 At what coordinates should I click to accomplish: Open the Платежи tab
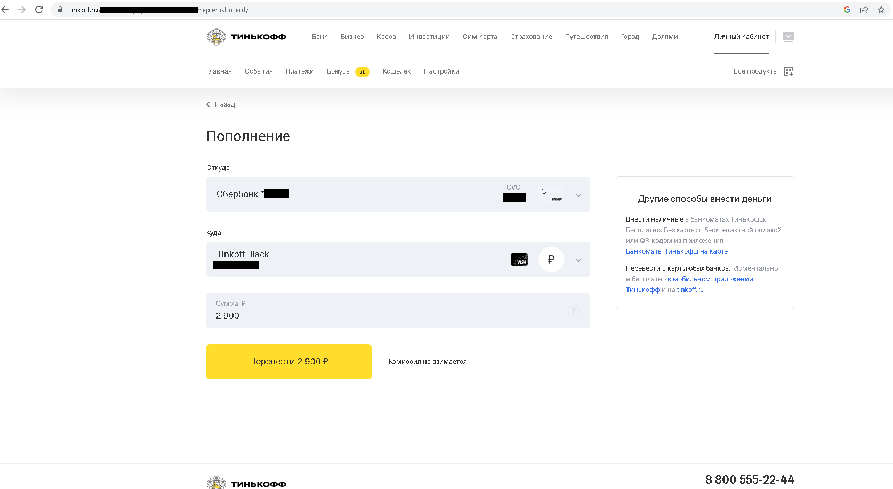pos(300,71)
